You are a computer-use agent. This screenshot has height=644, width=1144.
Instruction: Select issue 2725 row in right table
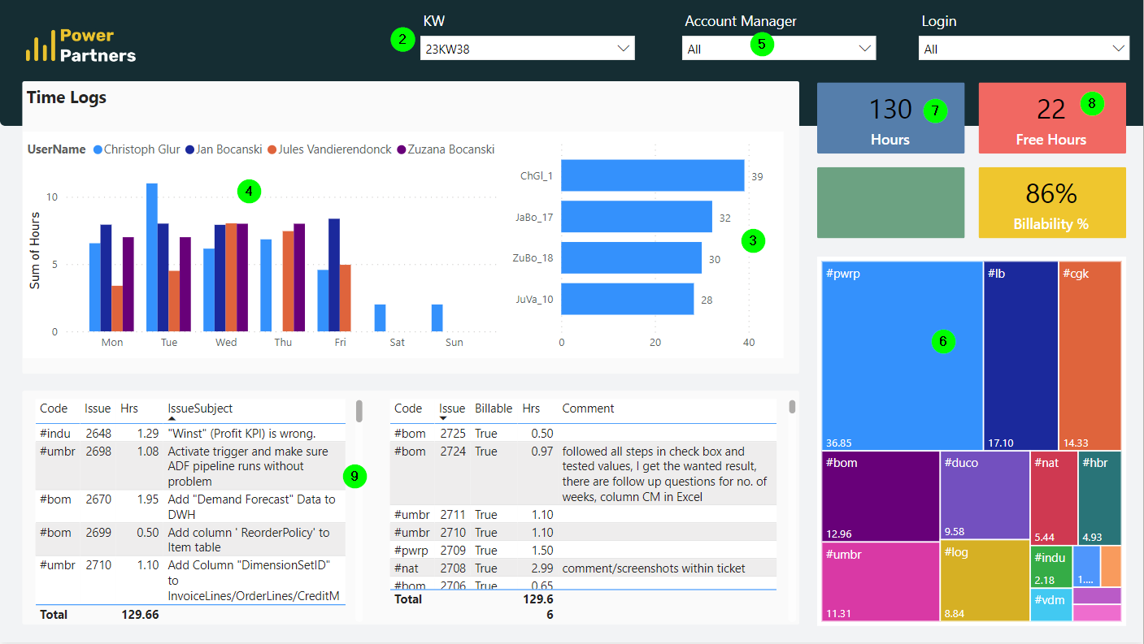(583, 433)
